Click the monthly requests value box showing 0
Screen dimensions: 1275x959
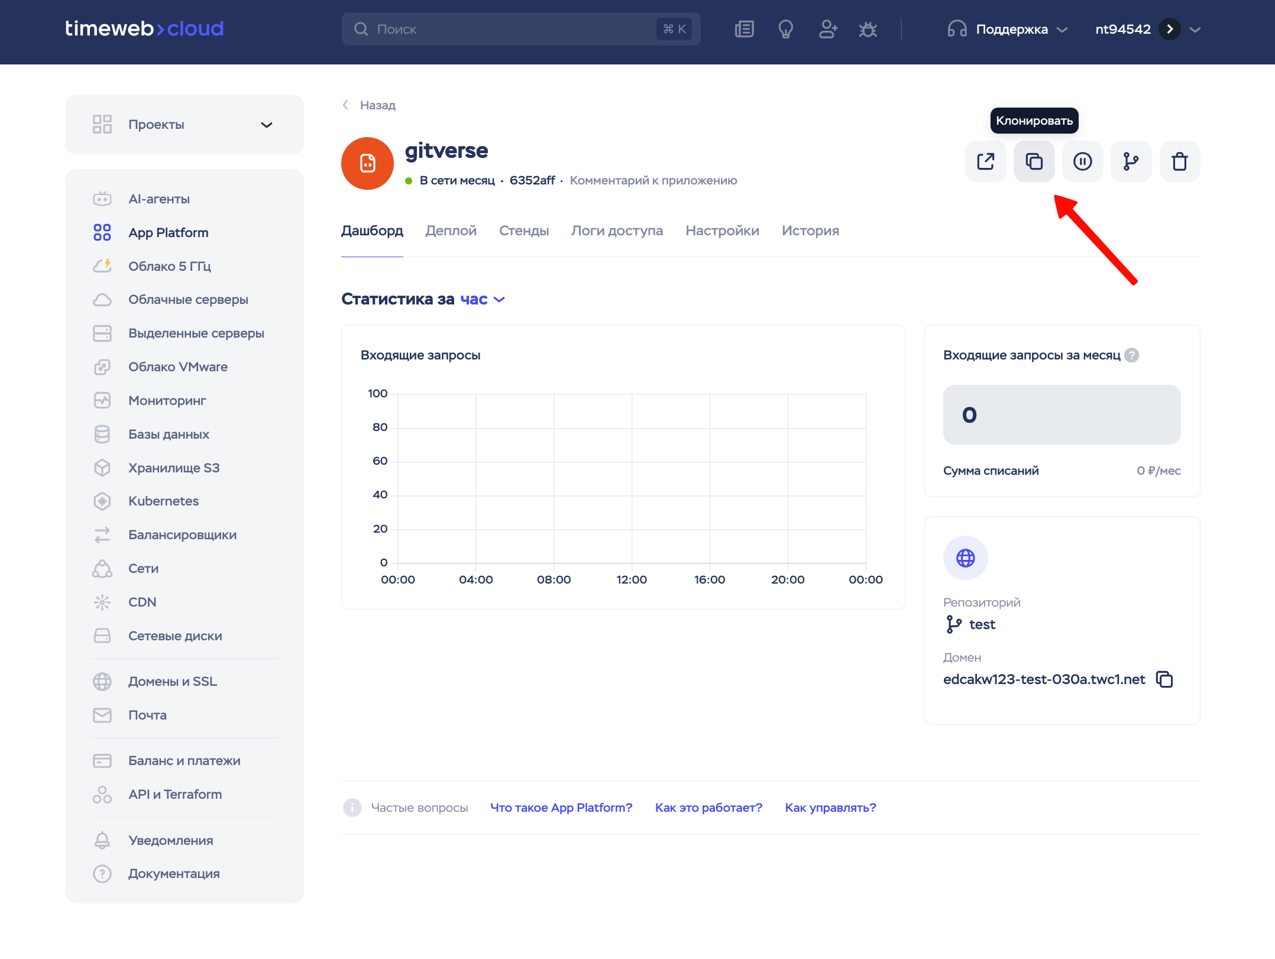coord(1062,414)
